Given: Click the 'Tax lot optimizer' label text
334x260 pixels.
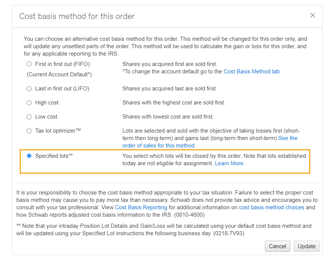Looking at the screenshot, I should click(58, 131).
